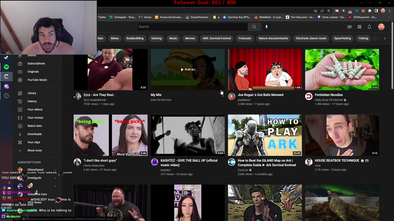Select the Bodybuilding filter chip
Image resolution: width=394 pixels, height=221 pixels.
[x=135, y=38]
